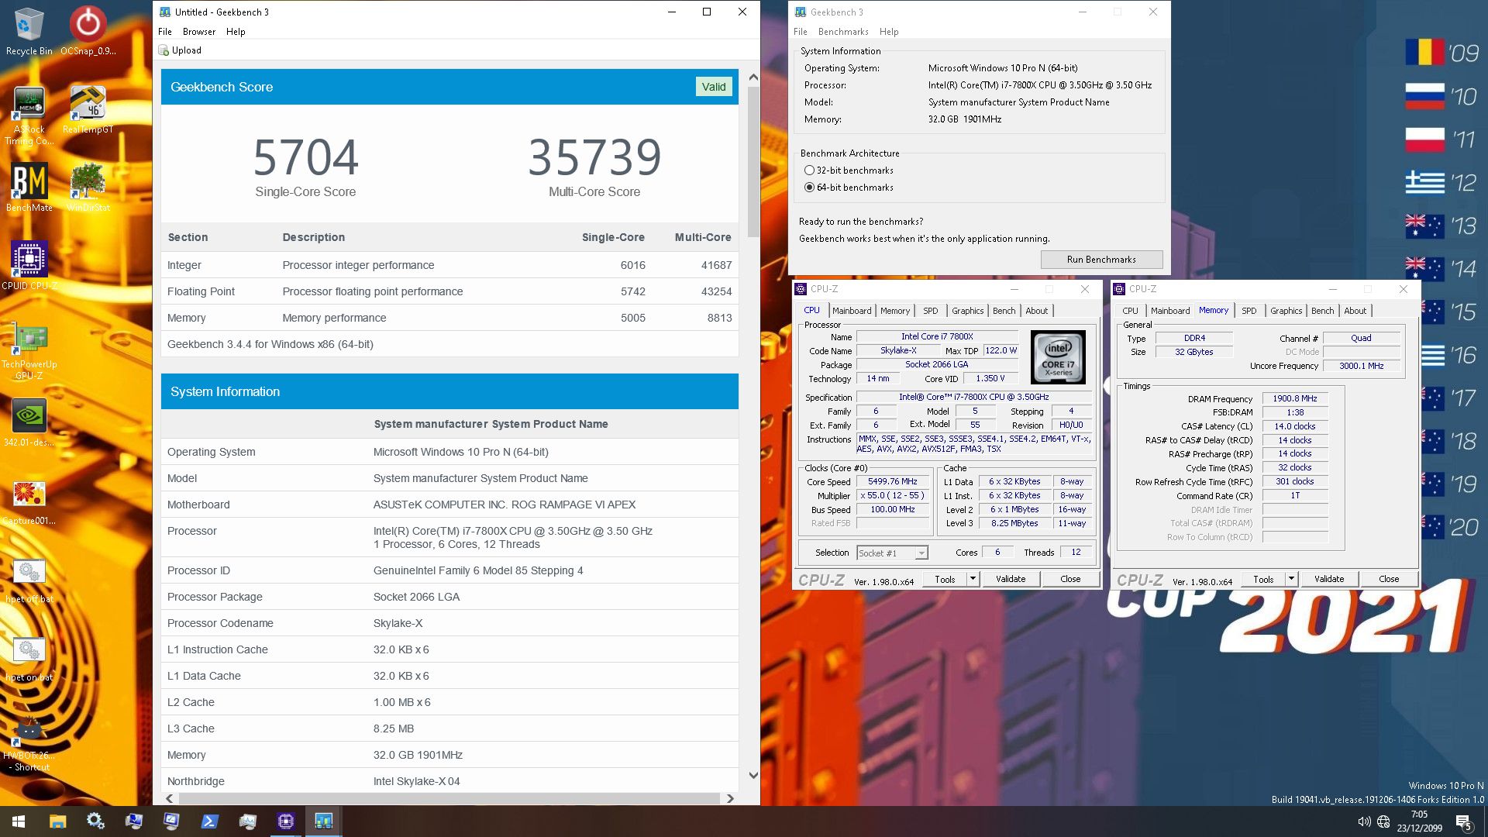Open Help menu in Geekbench 3 window

(x=889, y=32)
